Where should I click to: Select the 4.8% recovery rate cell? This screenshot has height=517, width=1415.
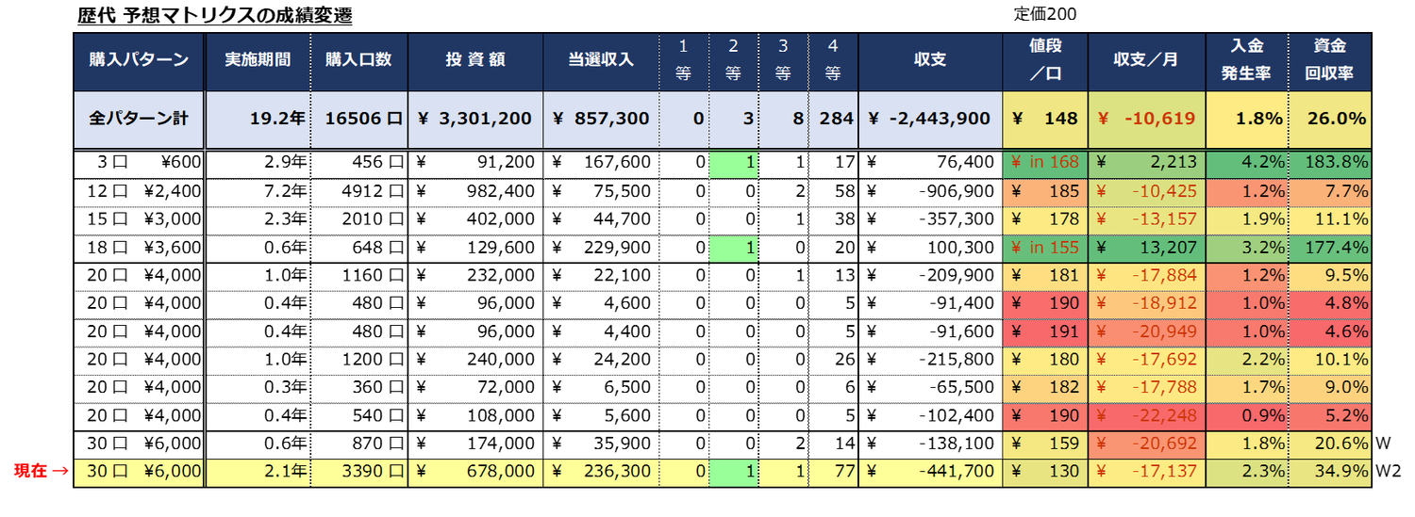click(x=1329, y=304)
